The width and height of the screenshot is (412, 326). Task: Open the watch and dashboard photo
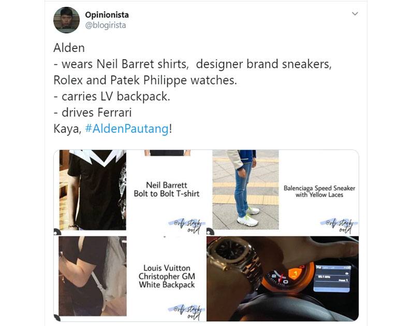click(283, 279)
